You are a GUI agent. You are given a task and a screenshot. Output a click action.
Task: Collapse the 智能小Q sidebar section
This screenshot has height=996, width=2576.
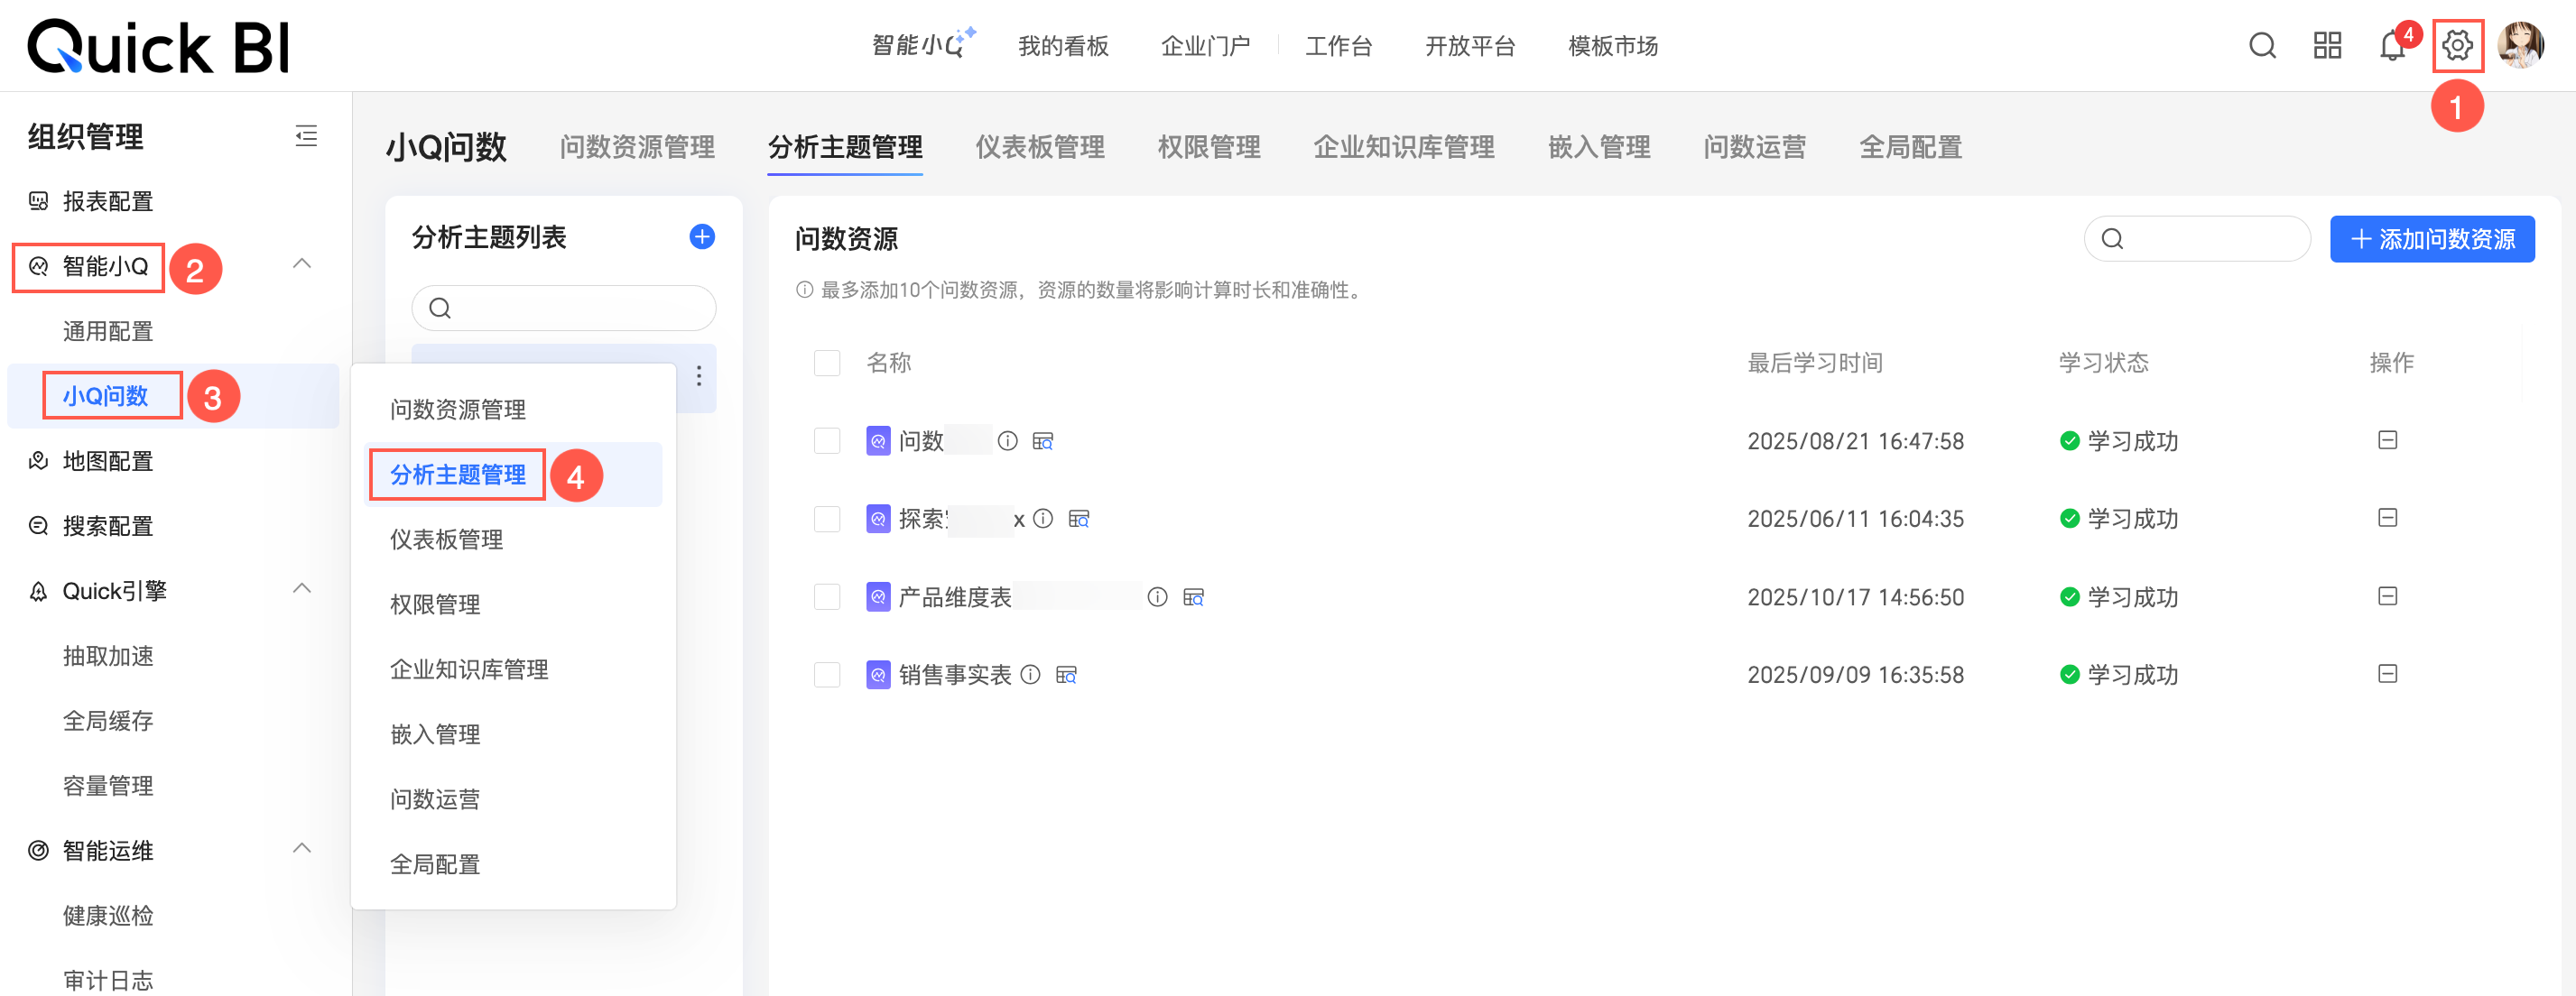(x=301, y=265)
